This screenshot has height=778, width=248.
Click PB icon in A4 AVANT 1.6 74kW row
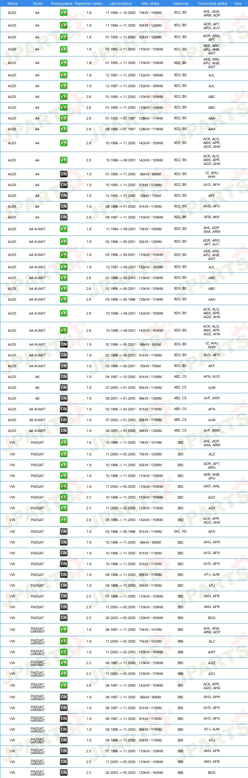(x=63, y=229)
